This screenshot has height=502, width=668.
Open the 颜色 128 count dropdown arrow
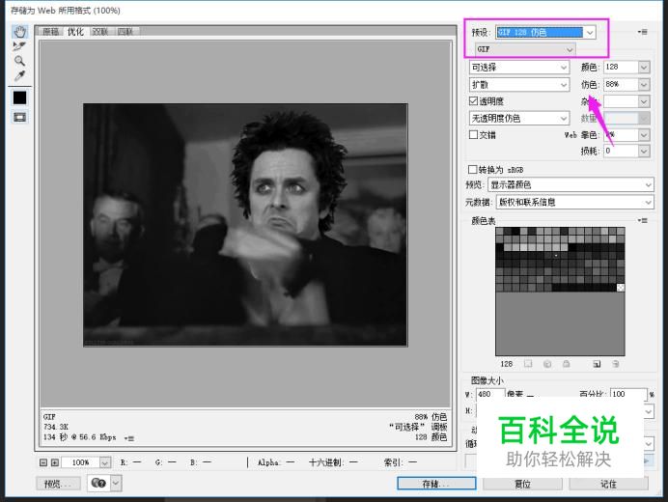click(644, 67)
